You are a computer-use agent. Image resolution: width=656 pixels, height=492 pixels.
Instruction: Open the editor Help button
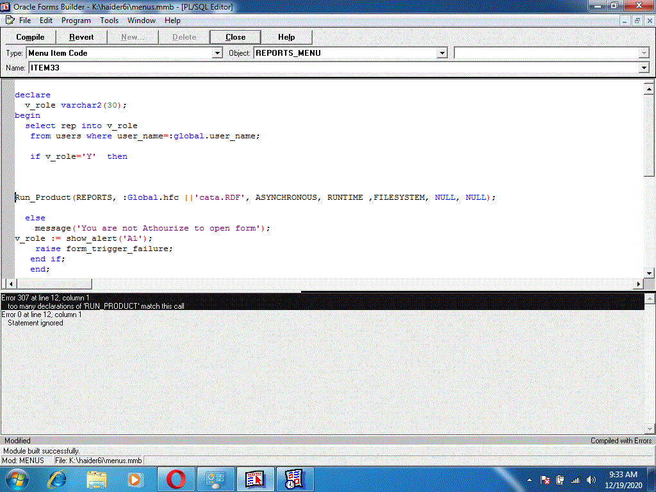(286, 37)
